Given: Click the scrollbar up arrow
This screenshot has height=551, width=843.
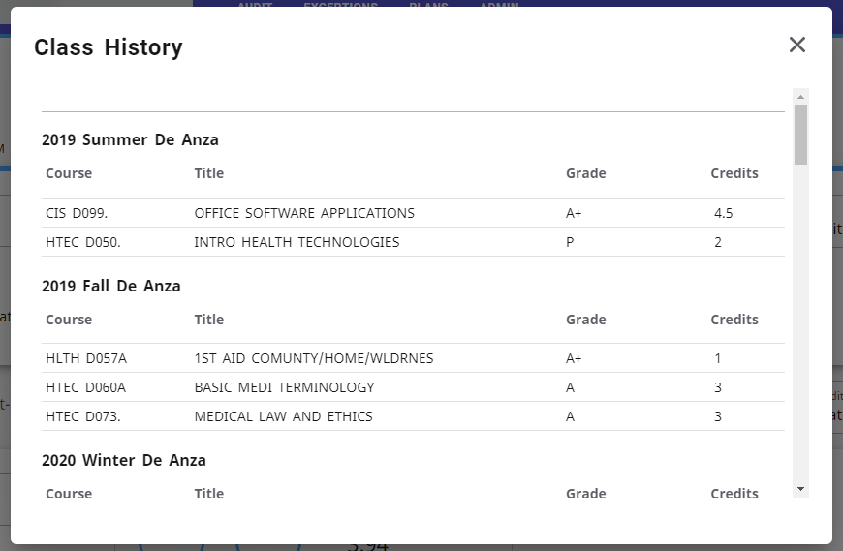Looking at the screenshot, I should pos(800,97).
